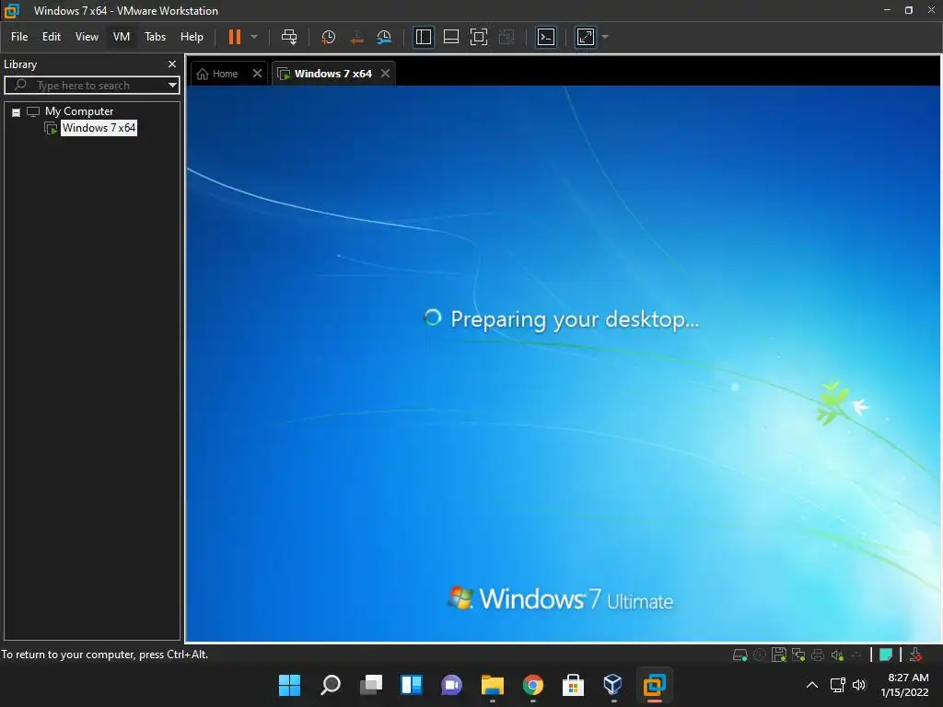Image resolution: width=943 pixels, height=707 pixels.
Task: Revert the VM to its previous snapshot
Action: 356,37
